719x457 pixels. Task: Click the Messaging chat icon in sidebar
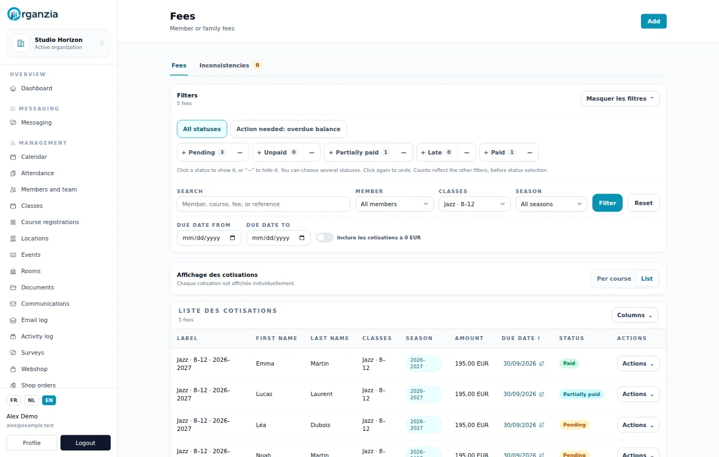click(x=13, y=122)
